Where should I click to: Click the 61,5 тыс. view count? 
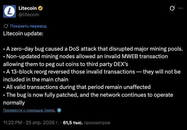(x=73, y=123)
